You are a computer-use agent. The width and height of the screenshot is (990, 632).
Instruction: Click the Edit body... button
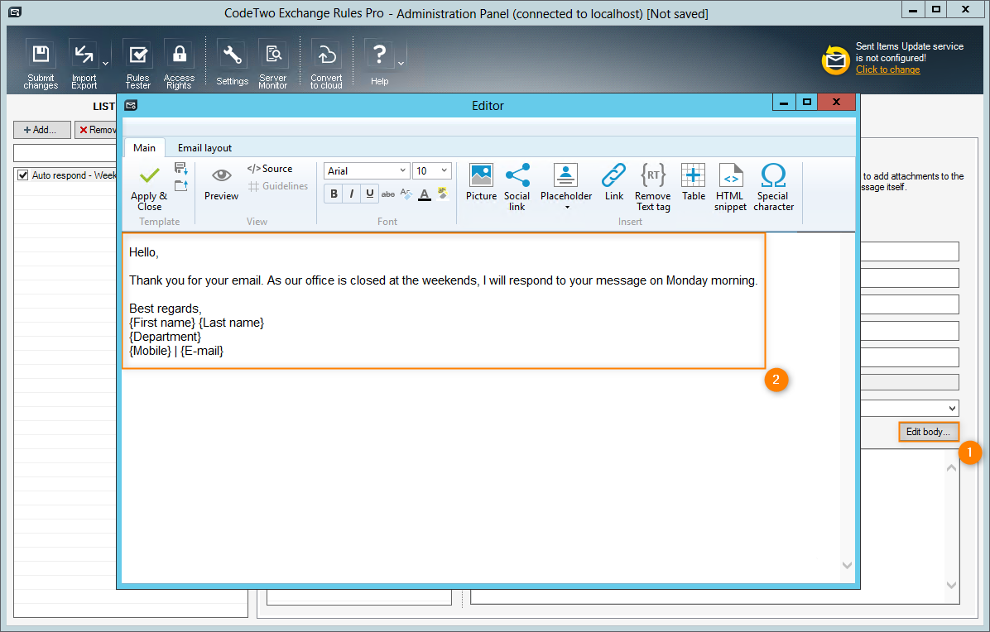928,432
